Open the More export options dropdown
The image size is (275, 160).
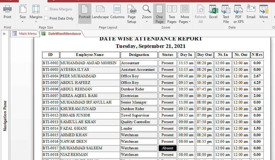click(264, 14)
